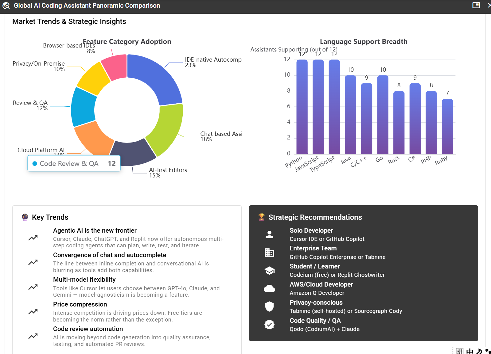The height and width of the screenshot is (354, 491).
Task: Click 'Tabnine (self-hosted) or Sourcegraph Cody' text
Action: (x=346, y=311)
